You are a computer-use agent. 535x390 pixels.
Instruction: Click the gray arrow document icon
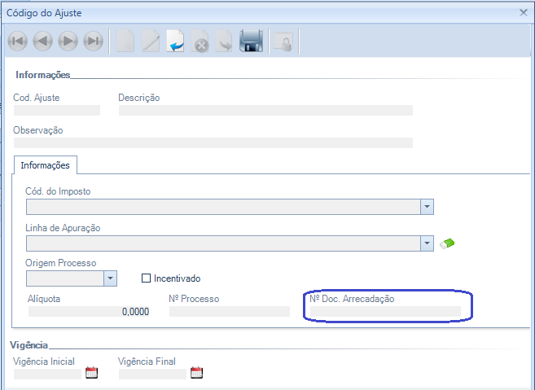point(224,42)
